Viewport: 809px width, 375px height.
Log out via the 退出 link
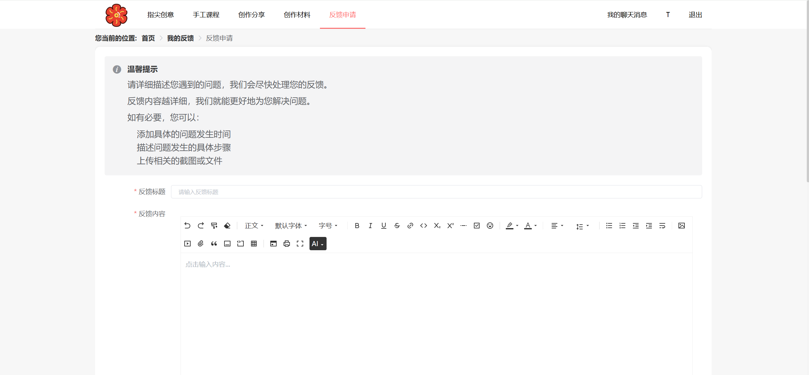696,15
